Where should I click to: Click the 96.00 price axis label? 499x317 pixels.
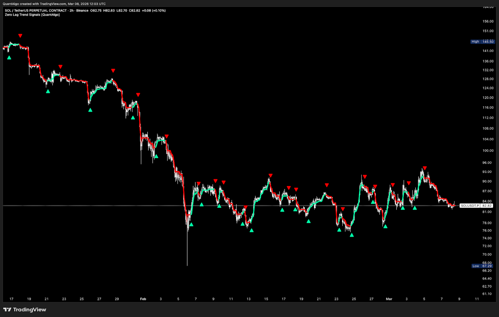[x=487, y=163]
